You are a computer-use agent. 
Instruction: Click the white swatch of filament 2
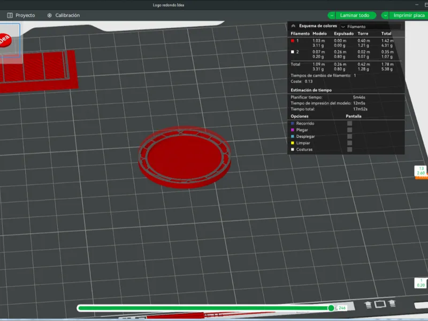click(x=293, y=52)
